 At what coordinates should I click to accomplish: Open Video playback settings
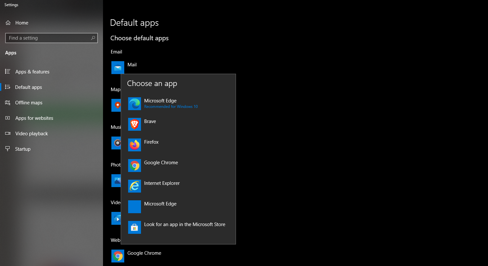[x=32, y=134]
